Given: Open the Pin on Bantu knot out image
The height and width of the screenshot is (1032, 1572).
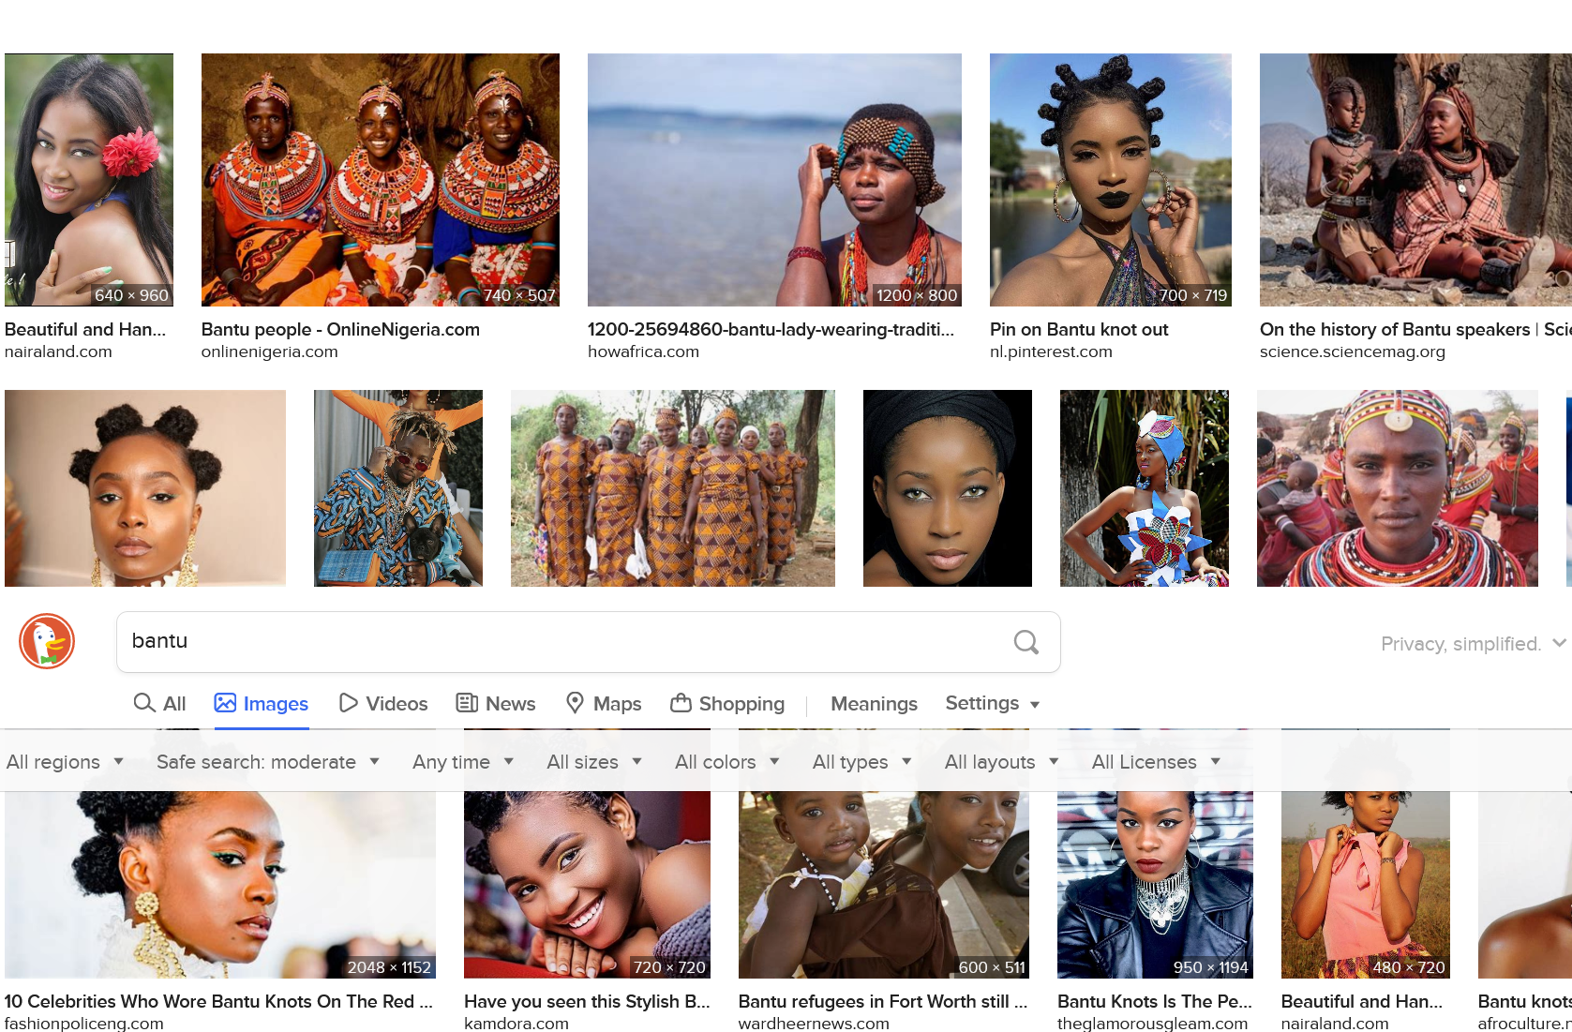Looking at the screenshot, I should pyautogui.click(x=1111, y=180).
